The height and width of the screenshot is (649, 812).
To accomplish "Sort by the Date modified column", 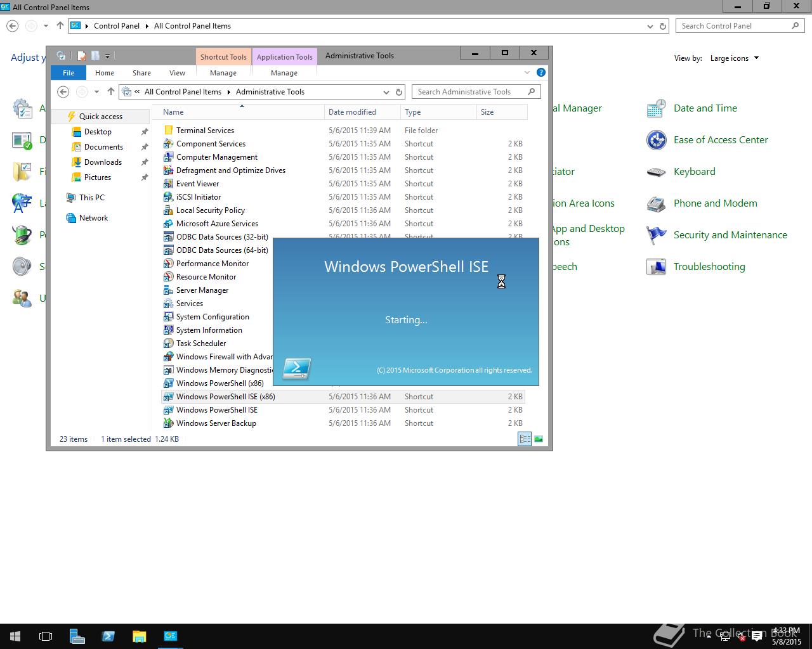I will (362, 112).
